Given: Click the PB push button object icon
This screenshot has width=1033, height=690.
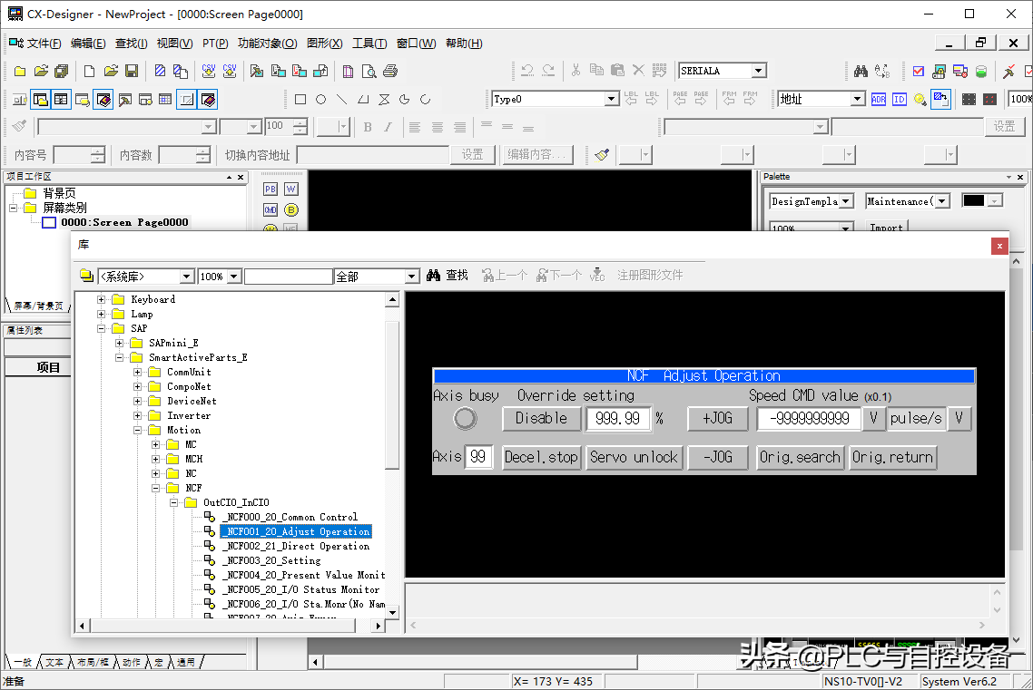Looking at the screenshot, I should (x=270, y=189).
